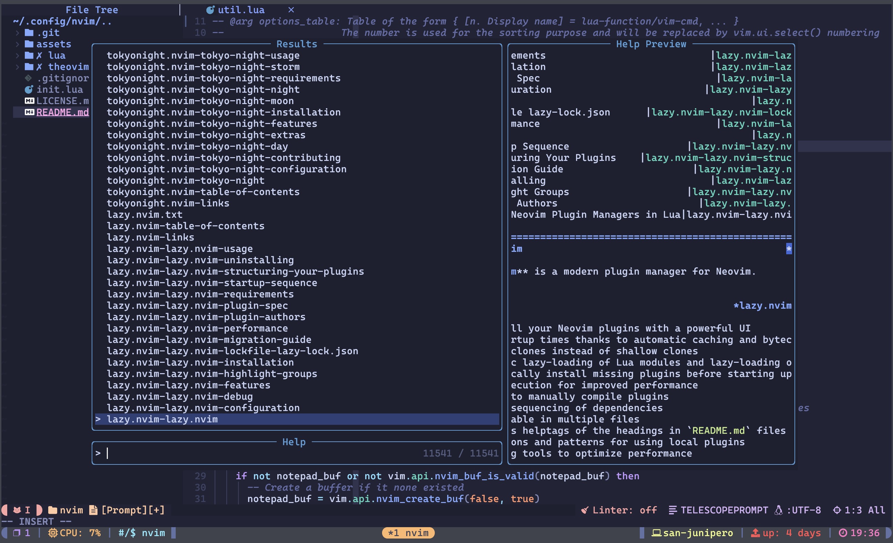Click the lua folder icon
This screenshot has height=543, width=893.
click(x=29, y=55)
